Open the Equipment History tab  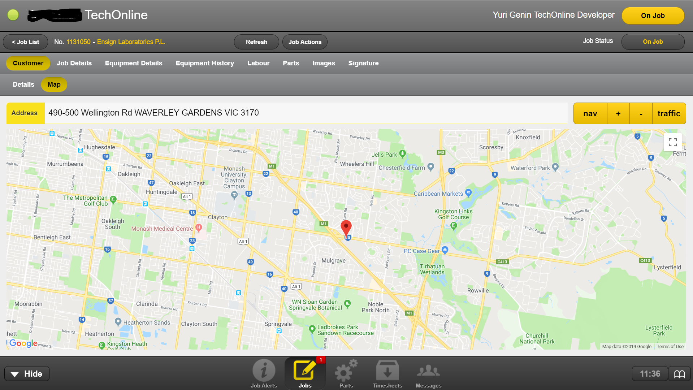(205, 63)
